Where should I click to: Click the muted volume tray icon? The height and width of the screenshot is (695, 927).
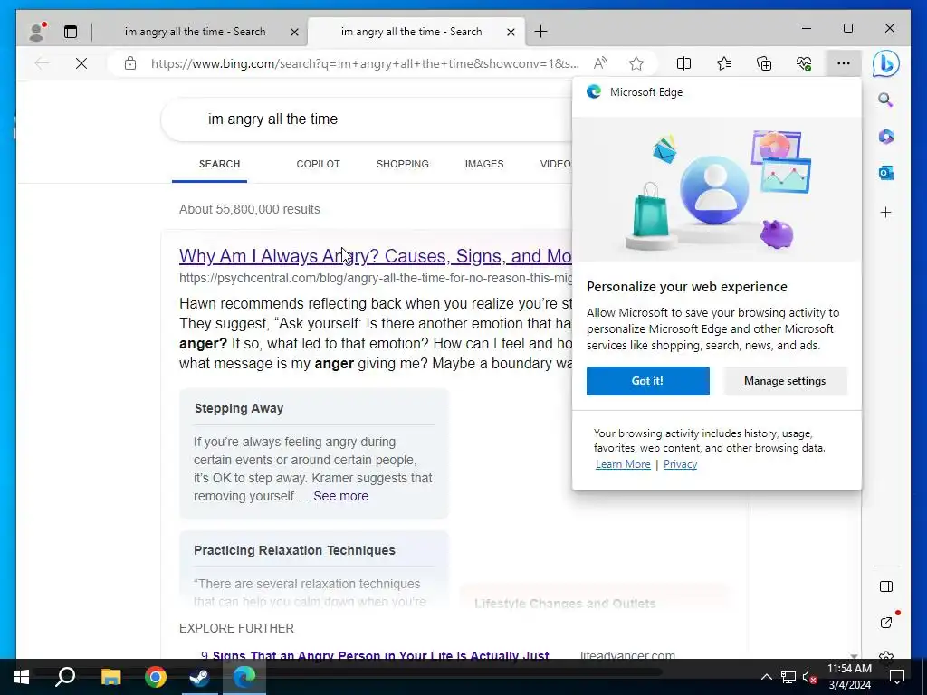(x=809, y=677)
